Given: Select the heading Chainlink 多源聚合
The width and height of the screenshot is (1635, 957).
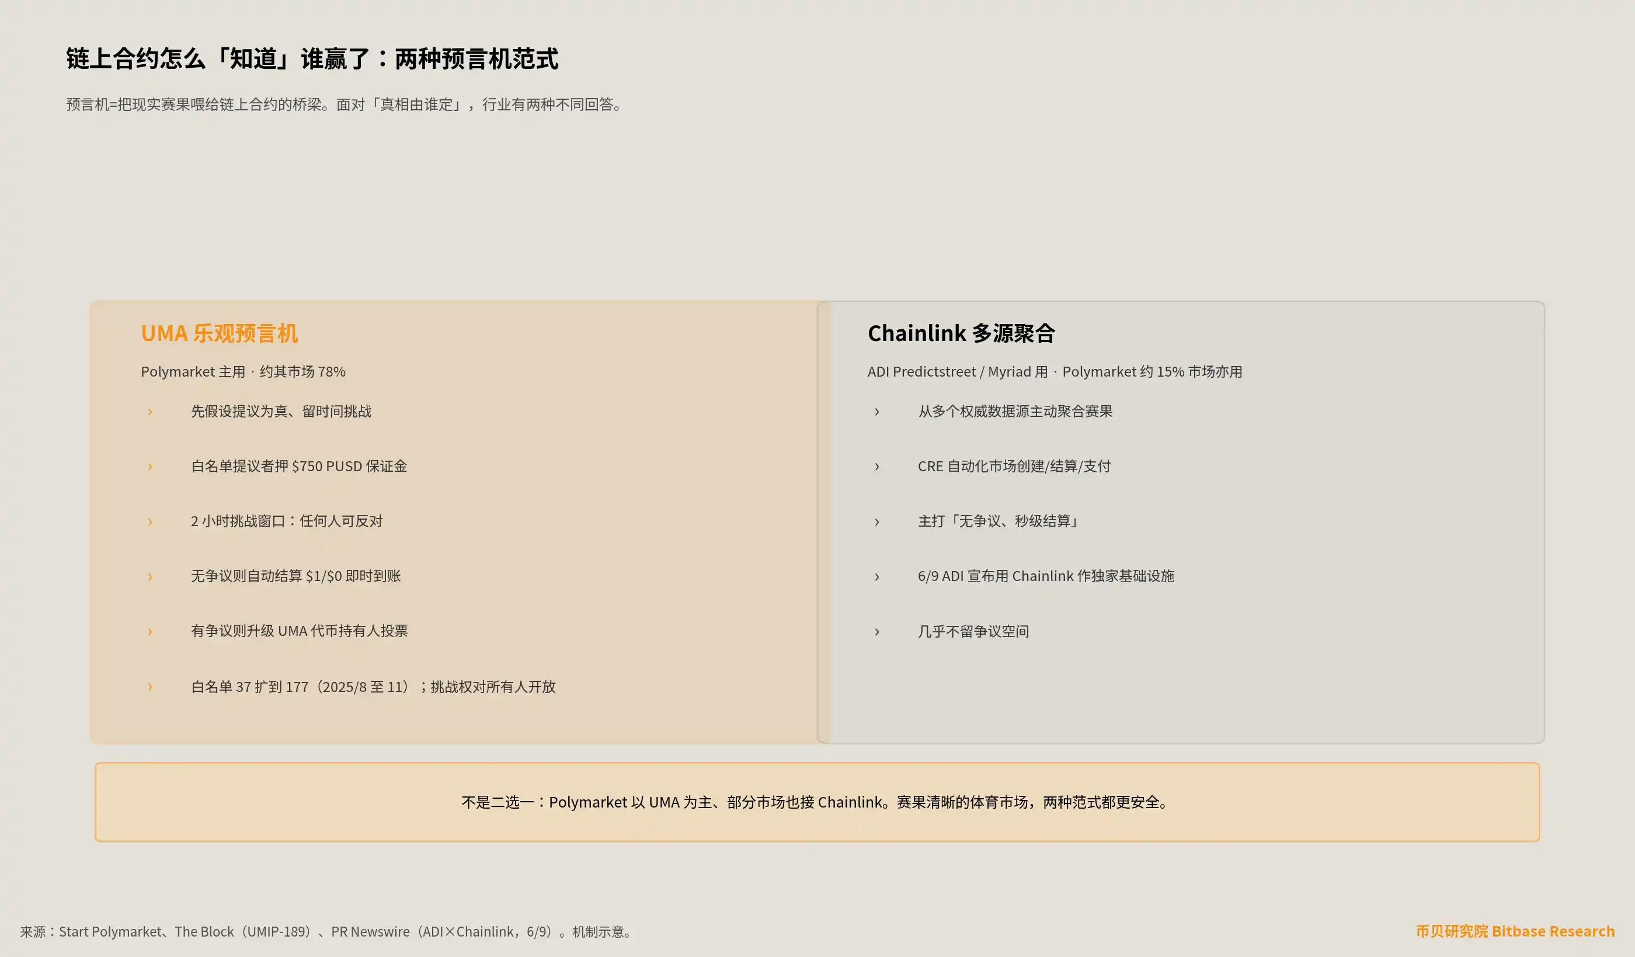Looking at the screenshot, I should [x=961, y=333].
